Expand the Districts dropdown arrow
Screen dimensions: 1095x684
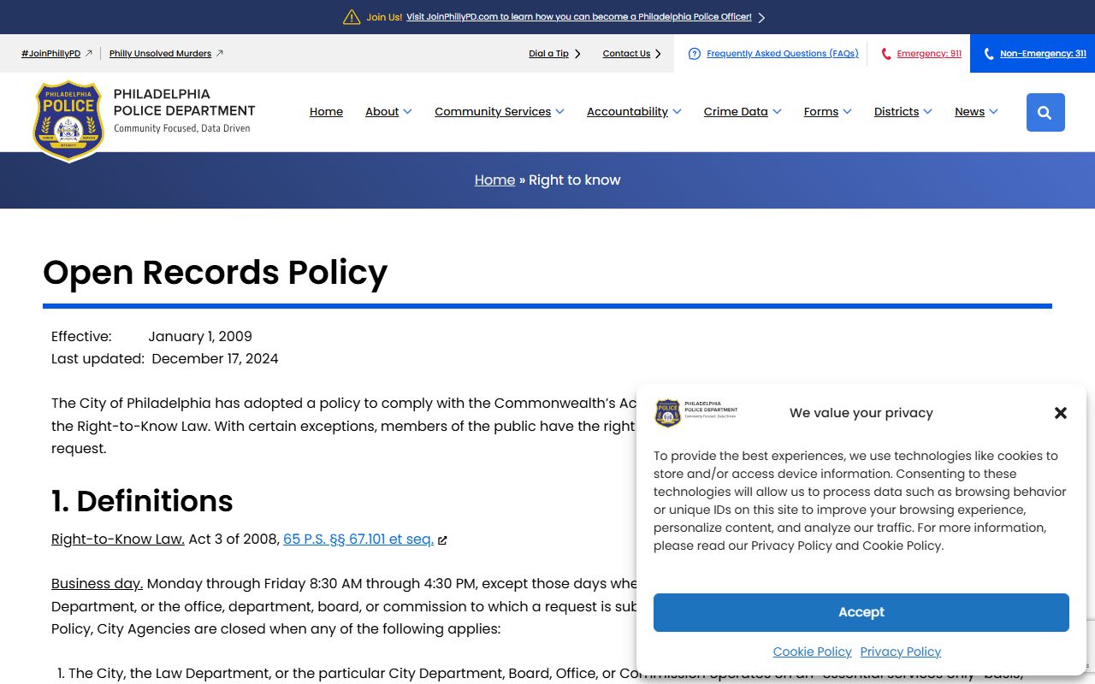click(927, 111)
